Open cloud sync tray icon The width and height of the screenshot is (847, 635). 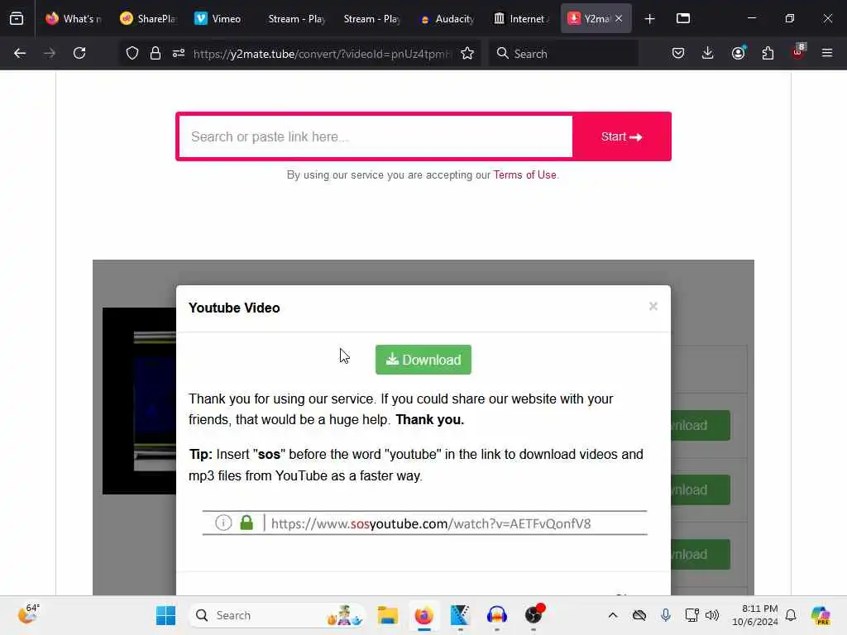point(639,615)
